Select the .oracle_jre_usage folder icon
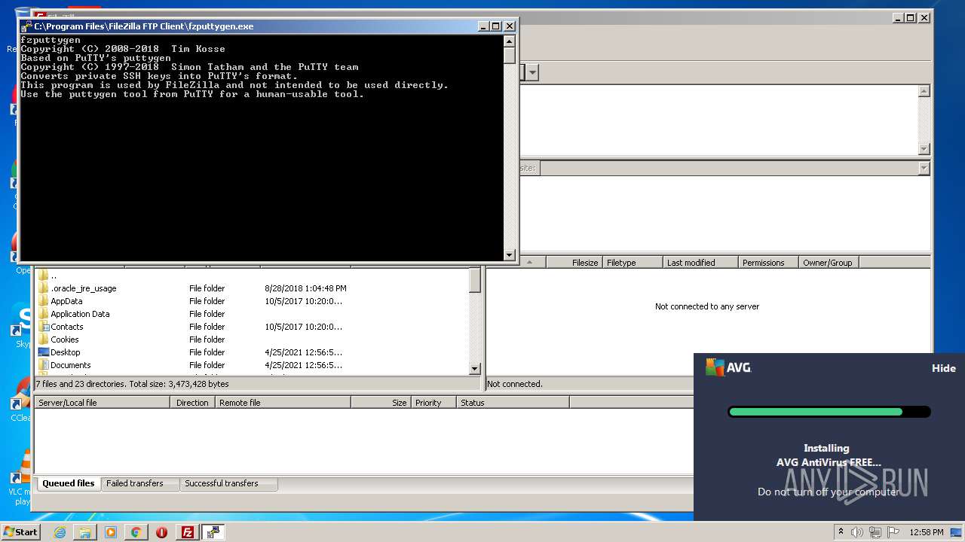Screen dimensions: 965x542 pyautogui.click(x=43, y=288)
